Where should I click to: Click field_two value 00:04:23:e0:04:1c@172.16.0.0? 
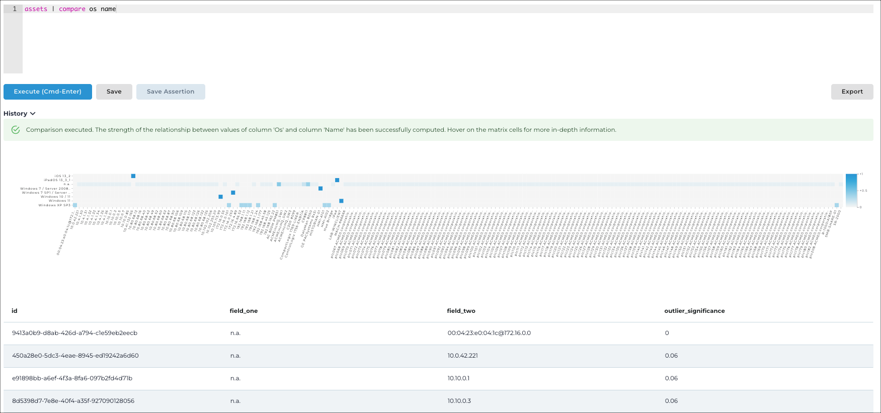[489, 333]
